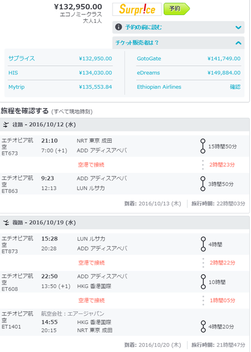The width and height of the screenshot is (251, 352).
Task: Click the flight-duration icon for ET1401
Action: pos(203,326)
